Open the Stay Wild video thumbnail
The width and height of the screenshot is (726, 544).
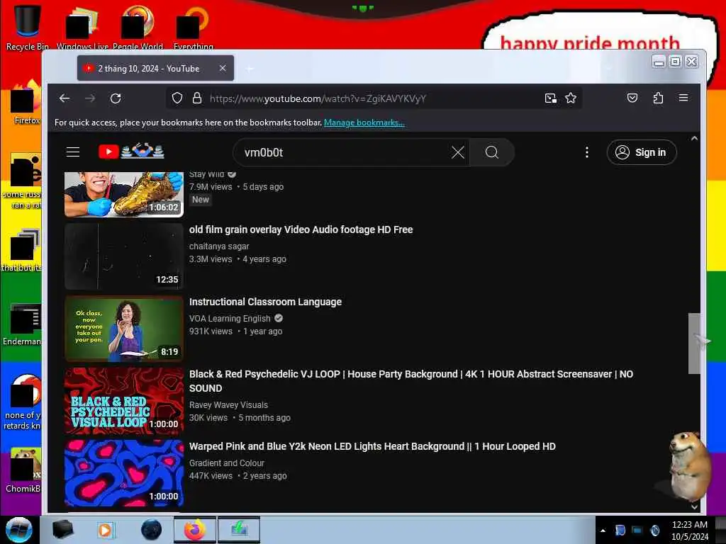click(x=124, y=194)
